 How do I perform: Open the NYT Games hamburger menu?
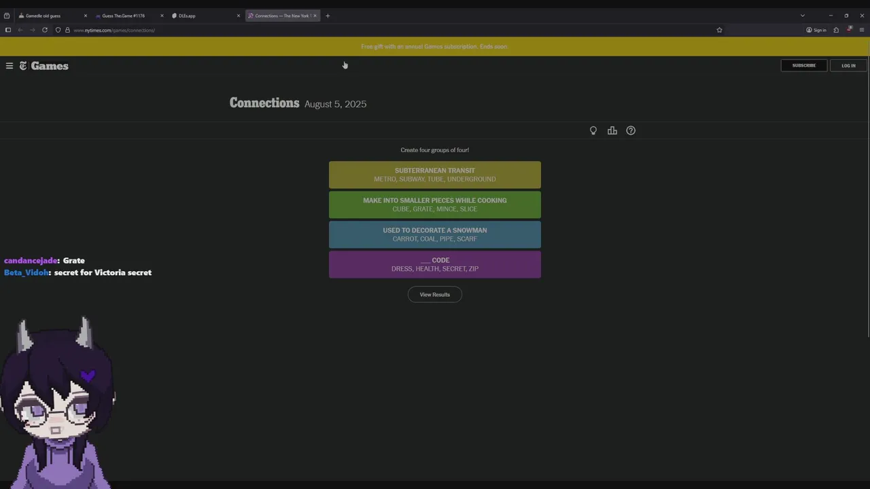click(x=10, y=66)
